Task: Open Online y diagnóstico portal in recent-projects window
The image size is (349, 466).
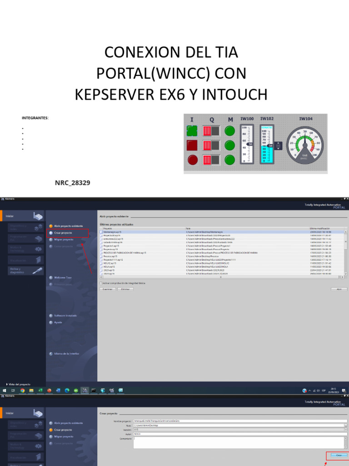Action: click(x=25, y=270)
